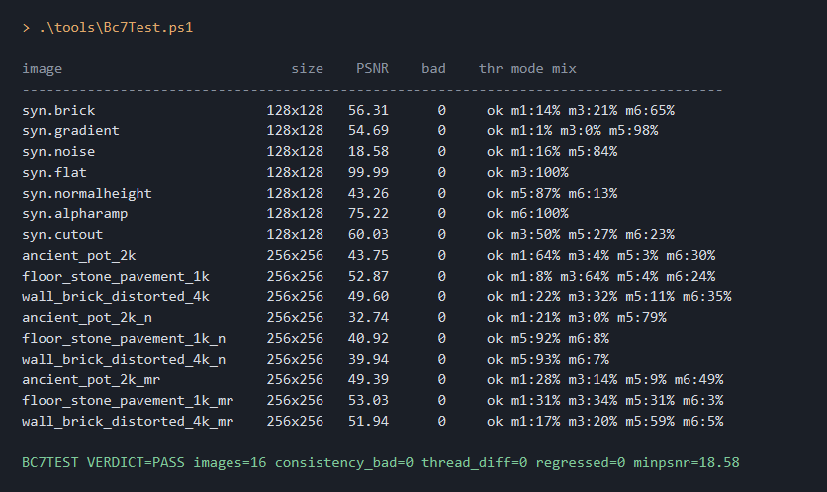Viewport: 827px width, 492px height.
Task: Click mode mix 'm5:92% m6:8%'
Action: (x=560, y=338)
